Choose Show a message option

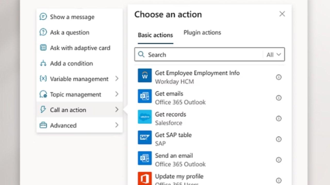tap(72, 17)
